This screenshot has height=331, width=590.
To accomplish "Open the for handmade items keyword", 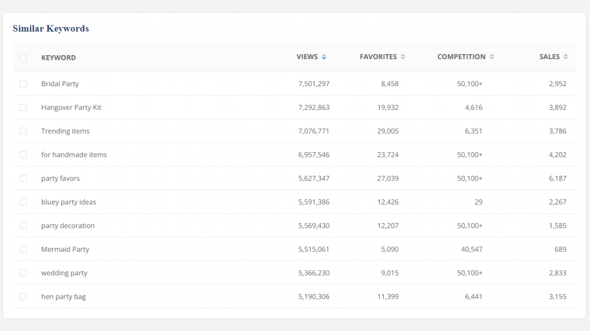I will pos(74,155).
